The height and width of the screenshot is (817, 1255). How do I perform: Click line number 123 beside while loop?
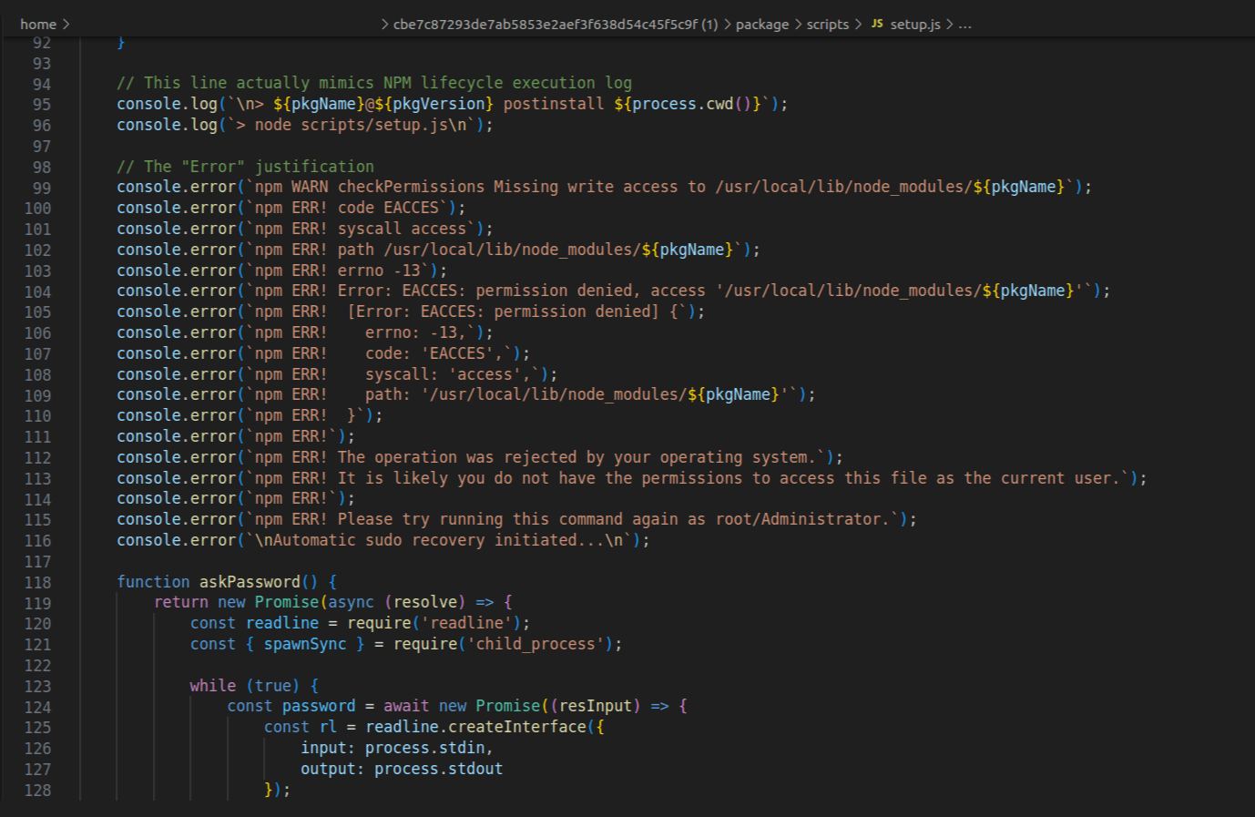37,687
